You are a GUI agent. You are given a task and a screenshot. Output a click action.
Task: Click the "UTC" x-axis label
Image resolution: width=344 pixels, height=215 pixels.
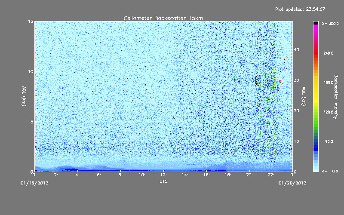[x=163, y=181]
